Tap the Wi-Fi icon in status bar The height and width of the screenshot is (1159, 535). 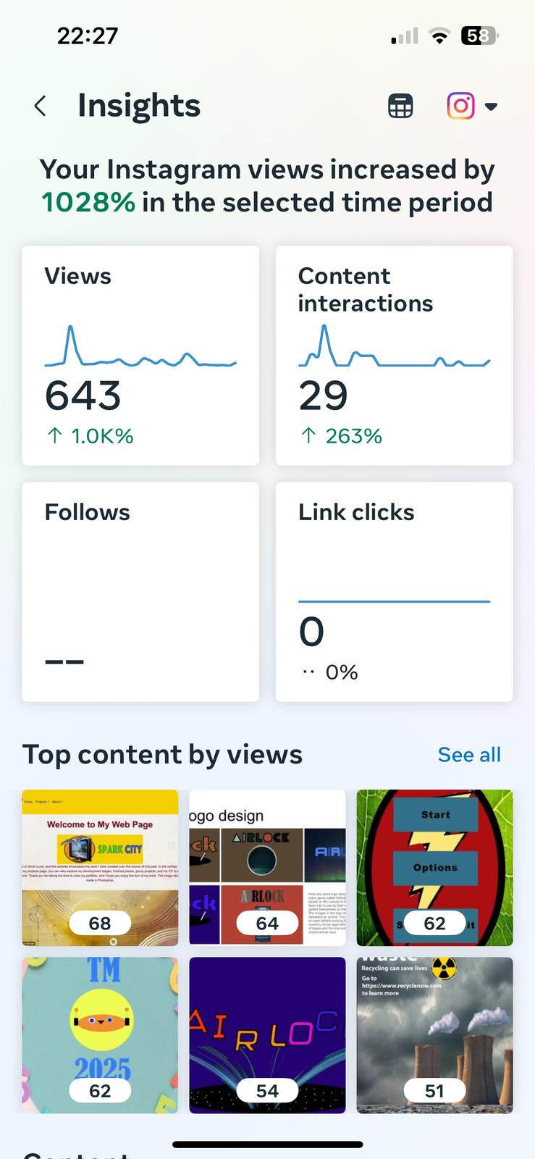pyautogui.click(x=439, y=36)
